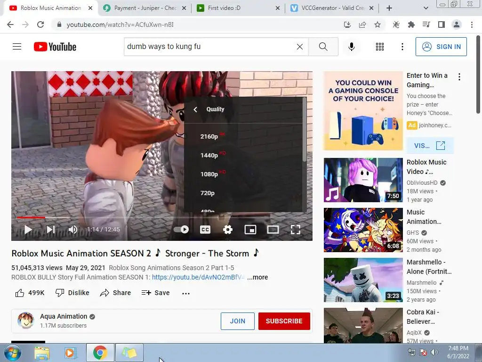Enter full screen mode
The image size is (482, 362).
coord(296,230)
